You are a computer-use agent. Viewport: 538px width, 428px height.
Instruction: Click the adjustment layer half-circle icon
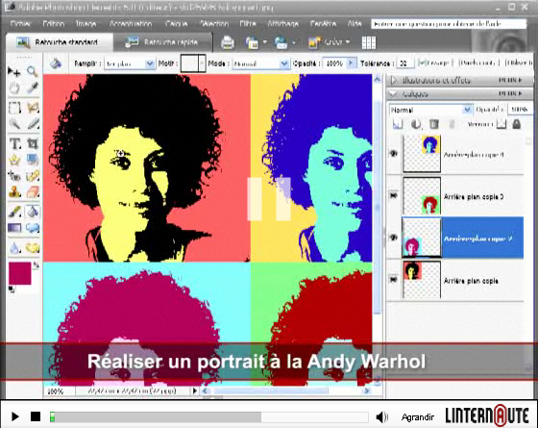coord(415,124)
